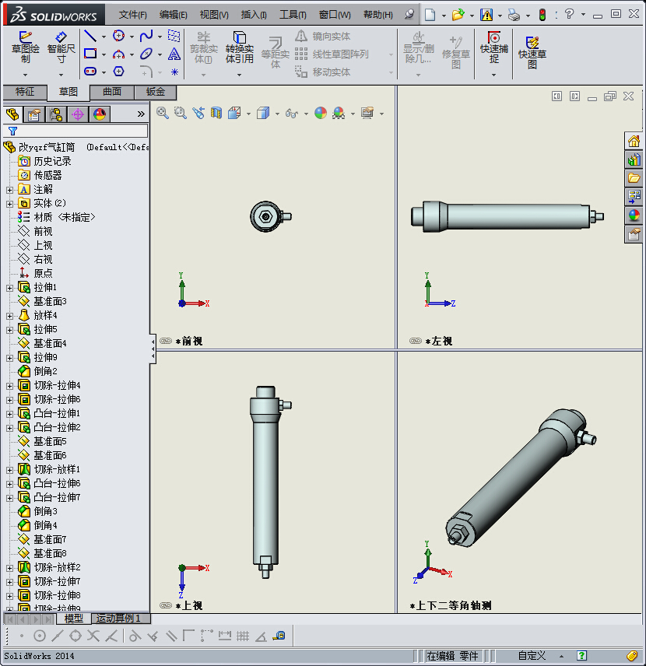Click Zoom to Area in view toolbar
This screenshot has height=666, width=646.
[x=181, y=113]
